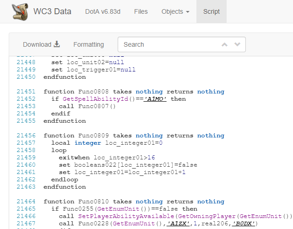This screenshot has width=293, height=229.
Task: Click 'loop' keyword on line 21458
Action: coord(59,150)
